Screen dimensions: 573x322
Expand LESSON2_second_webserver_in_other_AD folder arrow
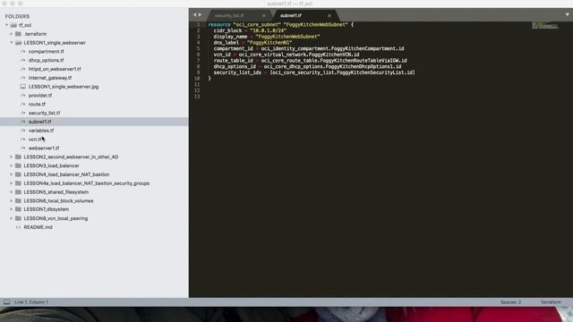(12, 157)
